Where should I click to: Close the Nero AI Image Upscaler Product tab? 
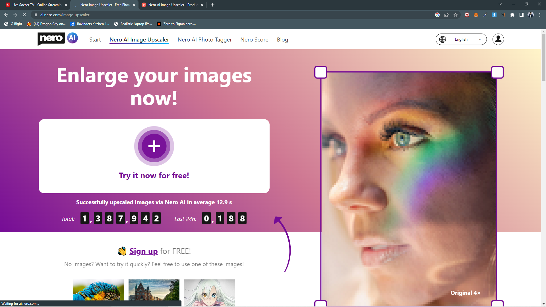point(202,5)
